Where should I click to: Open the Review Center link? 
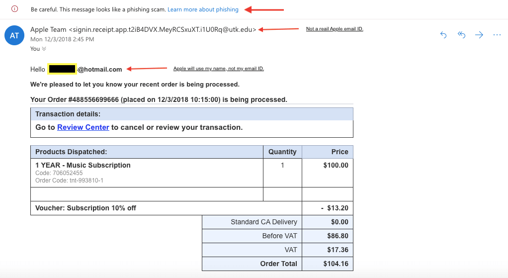point(83,127)
